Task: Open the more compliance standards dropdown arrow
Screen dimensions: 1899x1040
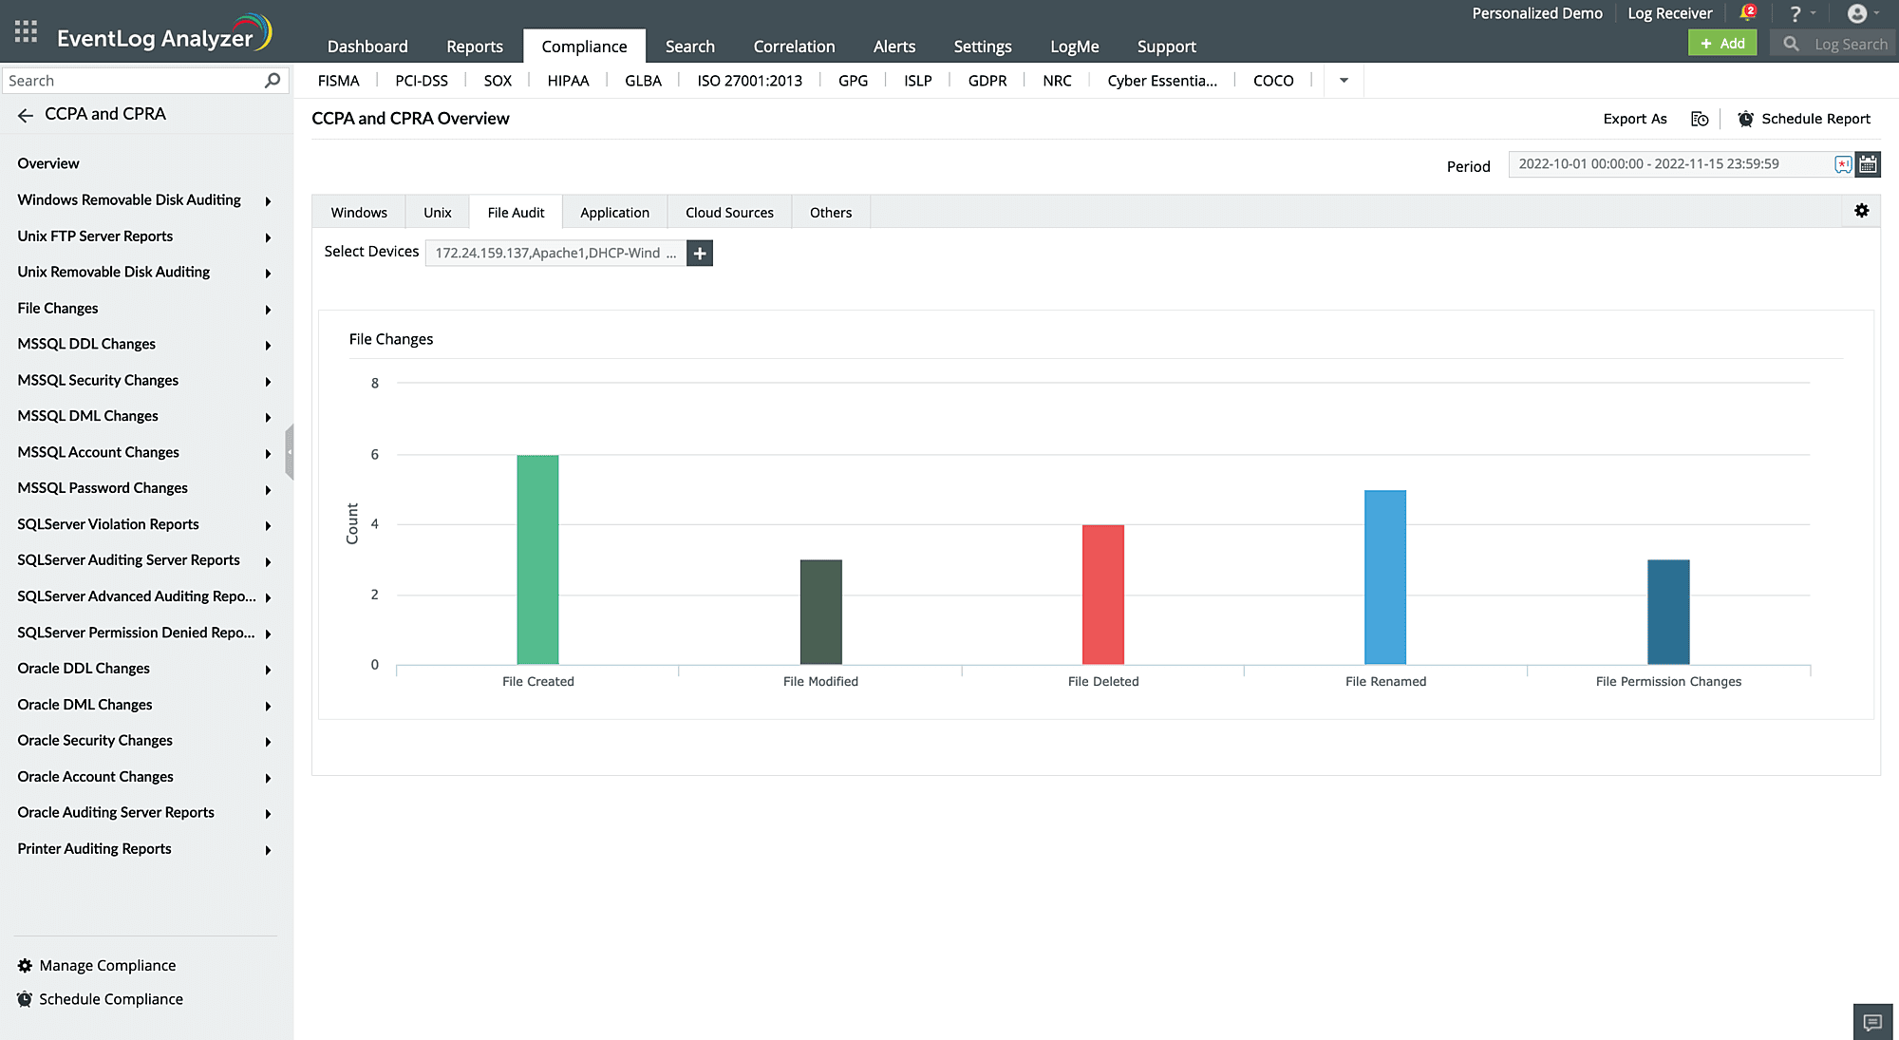Action: (1344, 81)
